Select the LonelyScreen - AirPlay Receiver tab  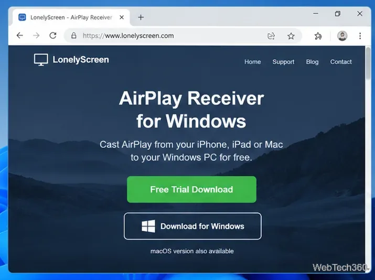71,17
